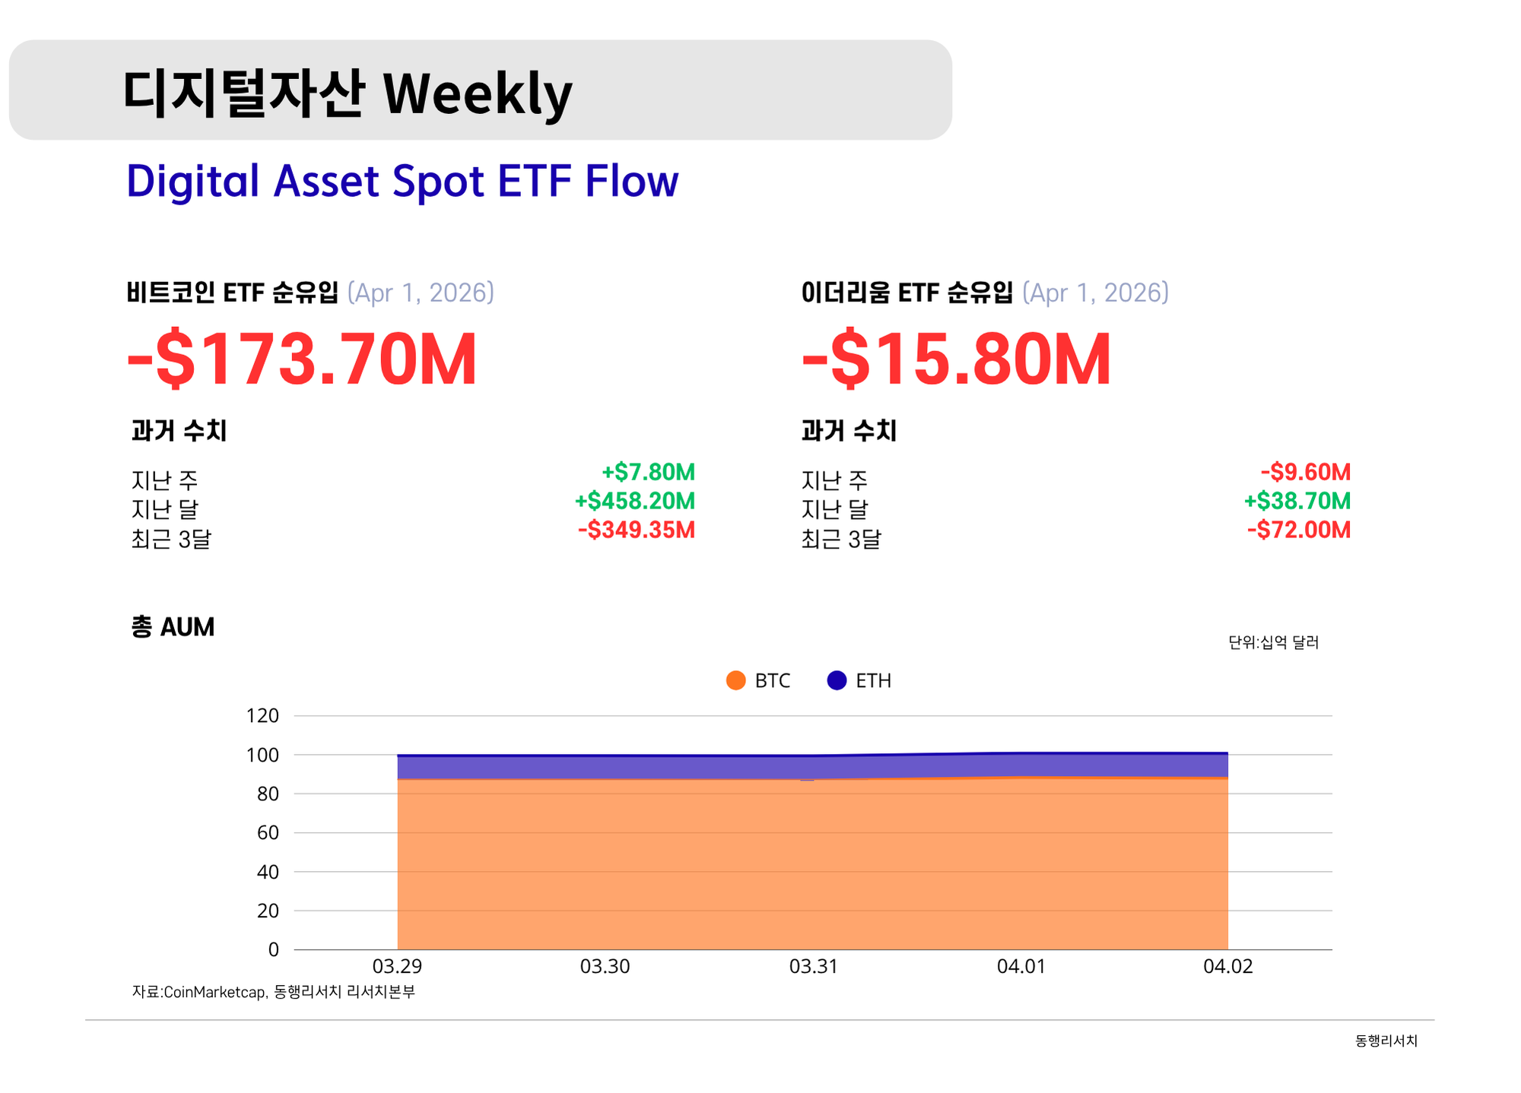Click the -$15.80M Ethereum ETF net flow figure
Viewport: 1521px width, 1093px height.
point(956,359)
